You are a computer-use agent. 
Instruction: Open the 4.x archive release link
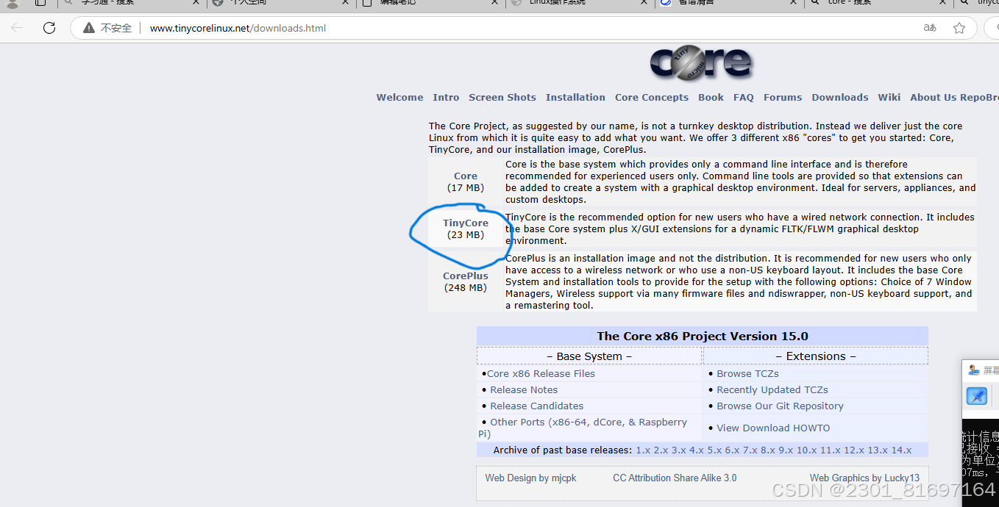[697, 450]
